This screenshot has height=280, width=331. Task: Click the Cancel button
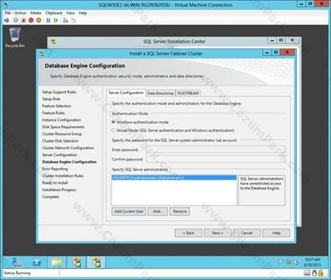247,233
